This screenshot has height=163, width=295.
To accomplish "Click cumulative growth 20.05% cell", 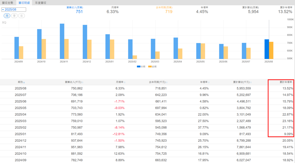I will [x=288, y=140].
